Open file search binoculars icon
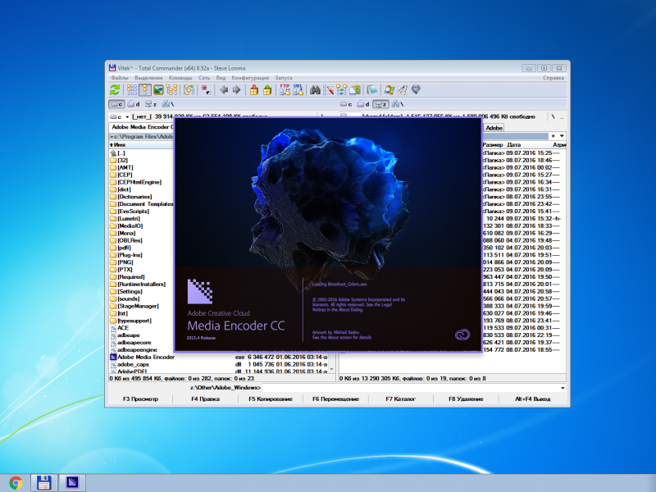The height and width of the screenshot is (492, 656). [315, 89]
